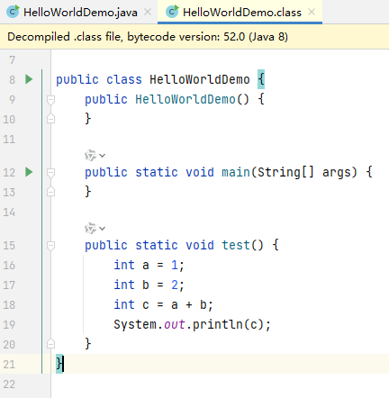
Task: Click the 'int b = 2;' statement
Action: tap(149, 285)
